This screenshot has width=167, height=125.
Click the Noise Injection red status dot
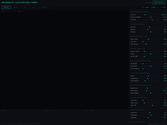(x=131, y=48)
